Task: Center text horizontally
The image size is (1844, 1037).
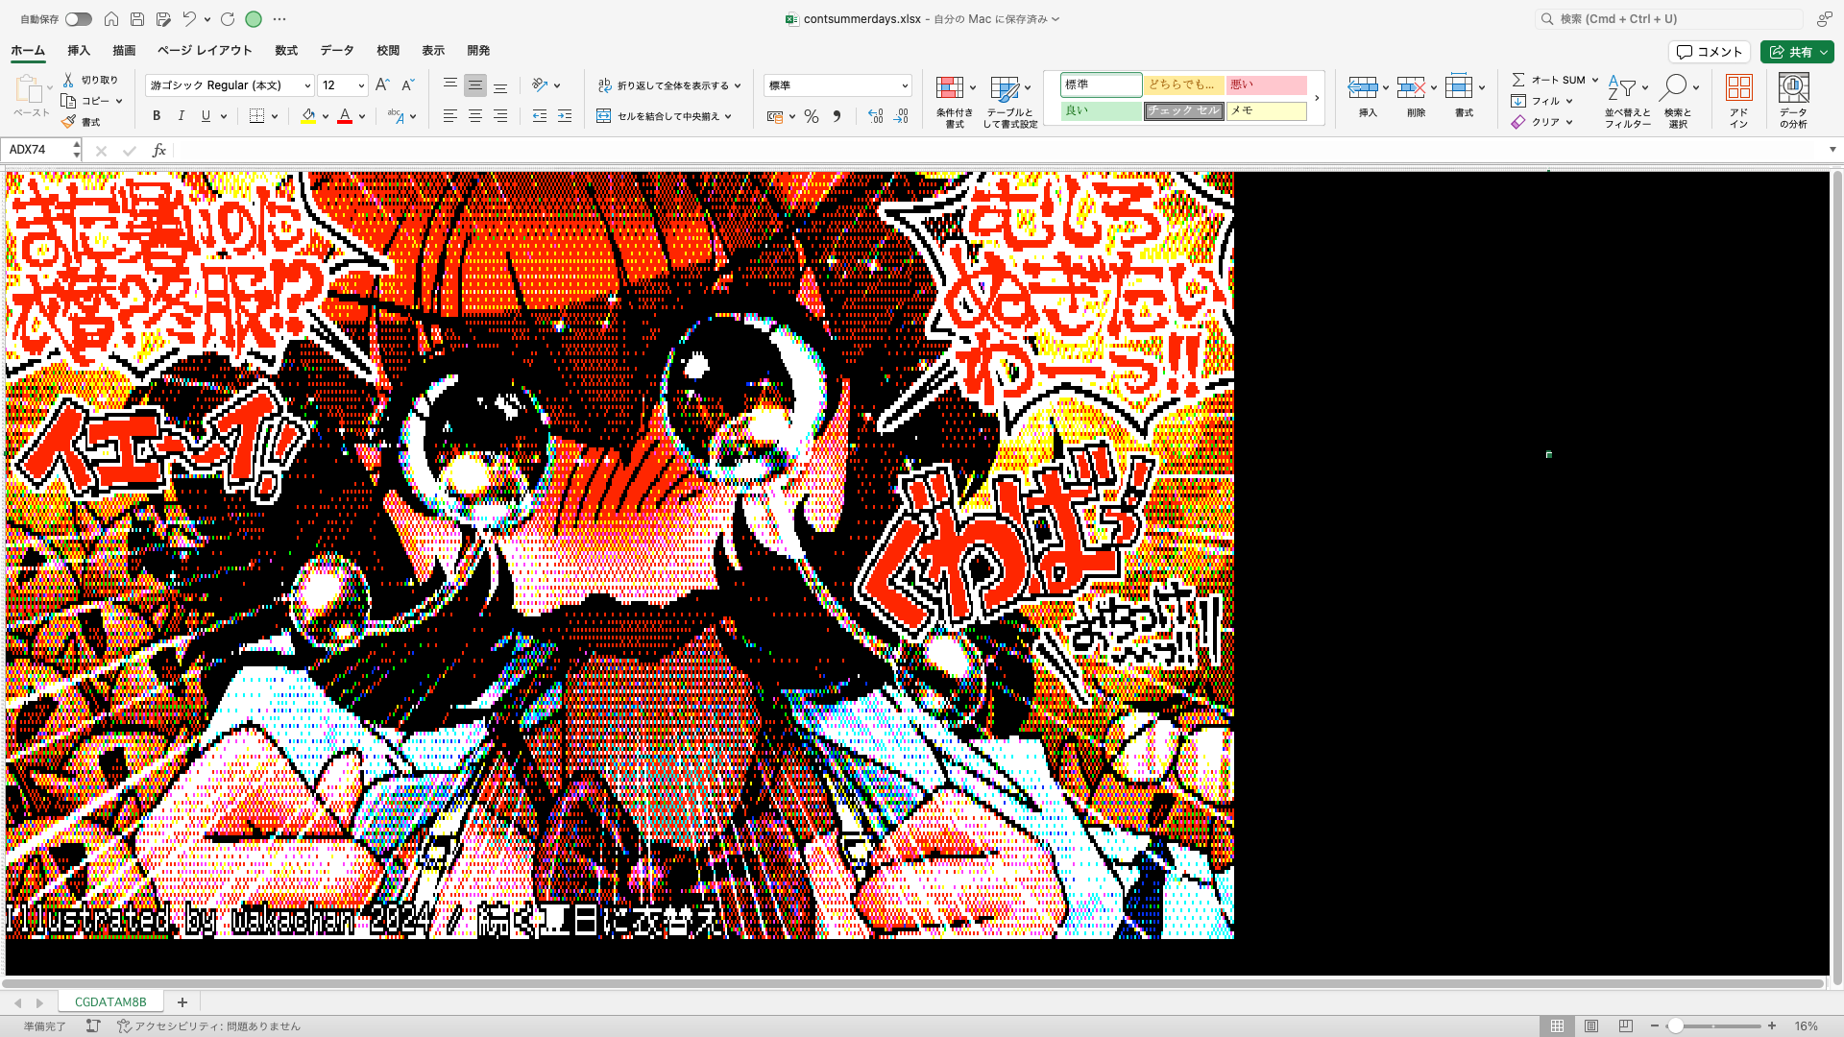Action: point(474,116)
